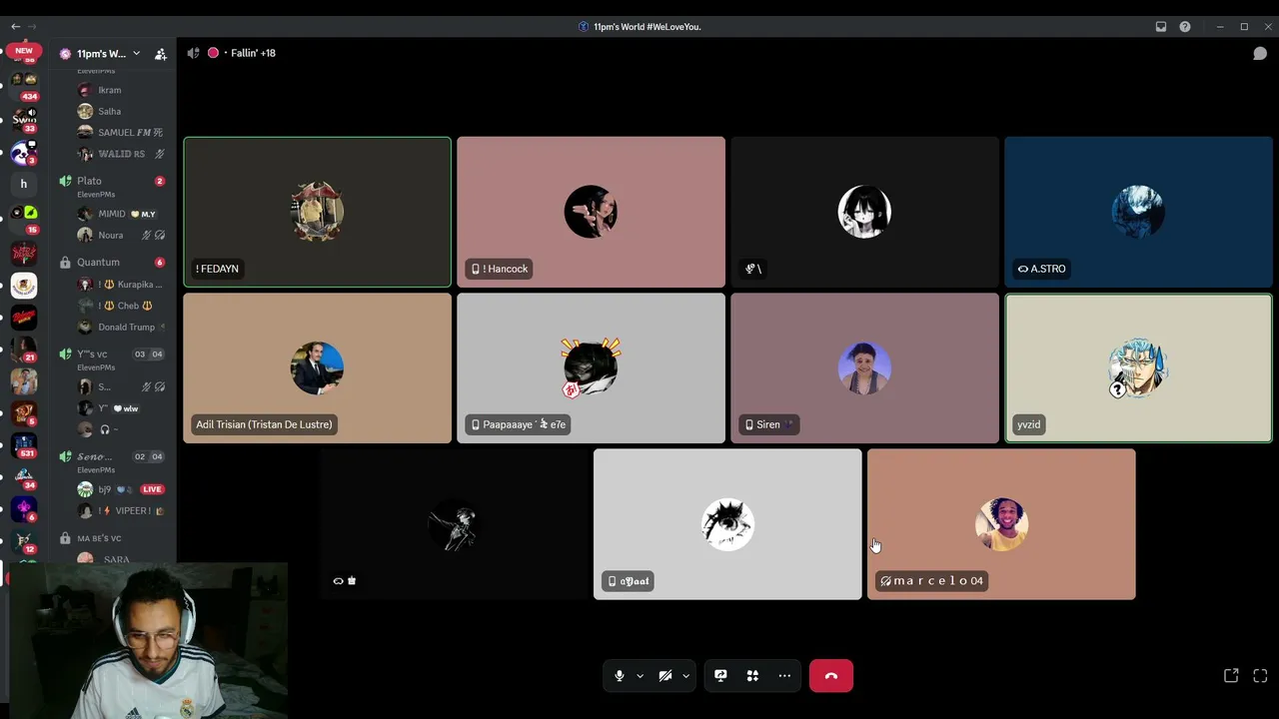
Task: Open the server with the letter h
Action: 24,184
